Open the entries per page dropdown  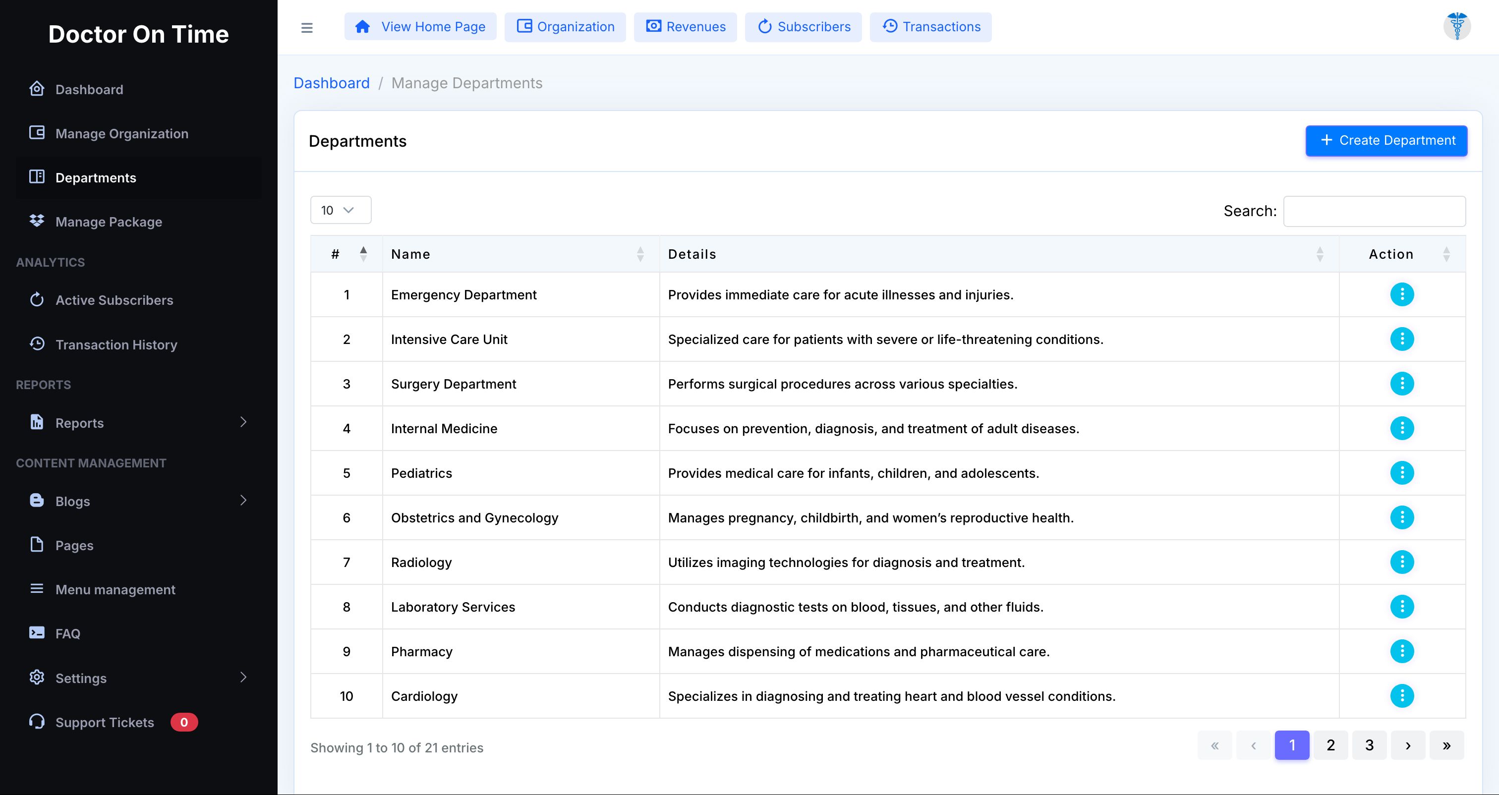point(340,210)
